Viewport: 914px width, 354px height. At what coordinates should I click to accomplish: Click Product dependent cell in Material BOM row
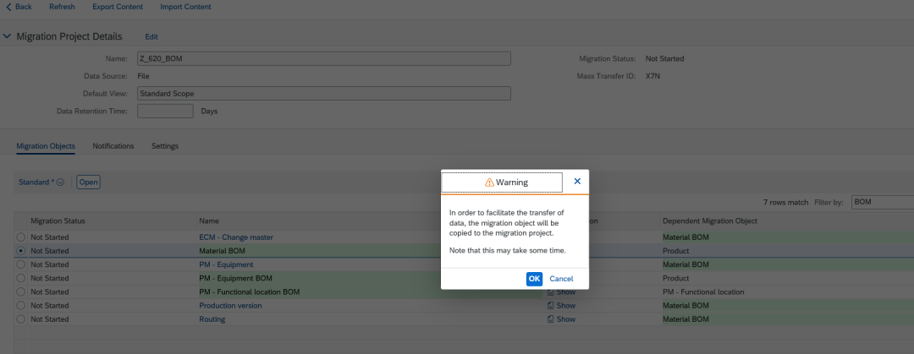675,251
